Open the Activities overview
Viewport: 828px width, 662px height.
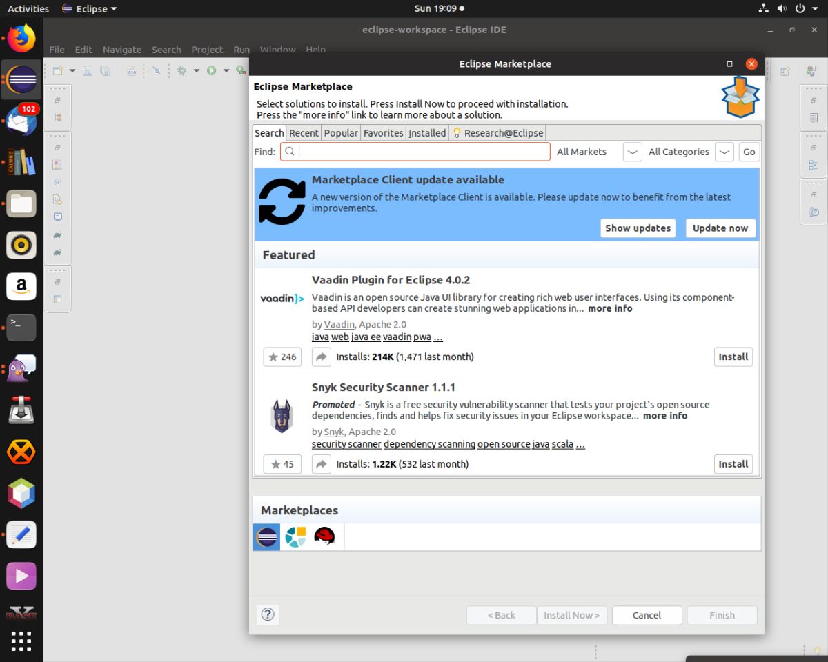tap(28, 8)
